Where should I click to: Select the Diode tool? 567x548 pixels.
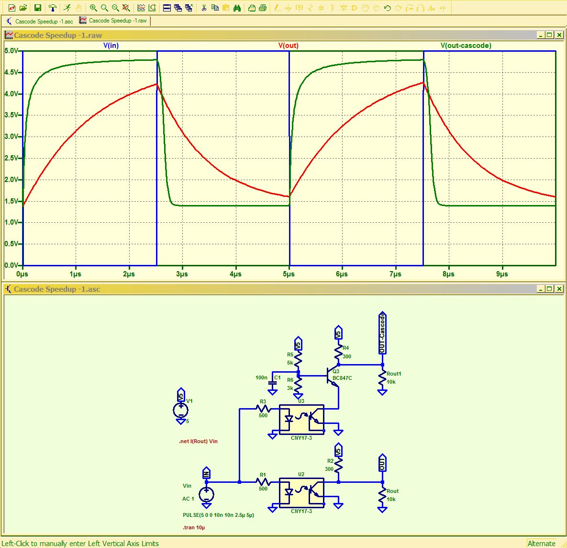(344, 8)
